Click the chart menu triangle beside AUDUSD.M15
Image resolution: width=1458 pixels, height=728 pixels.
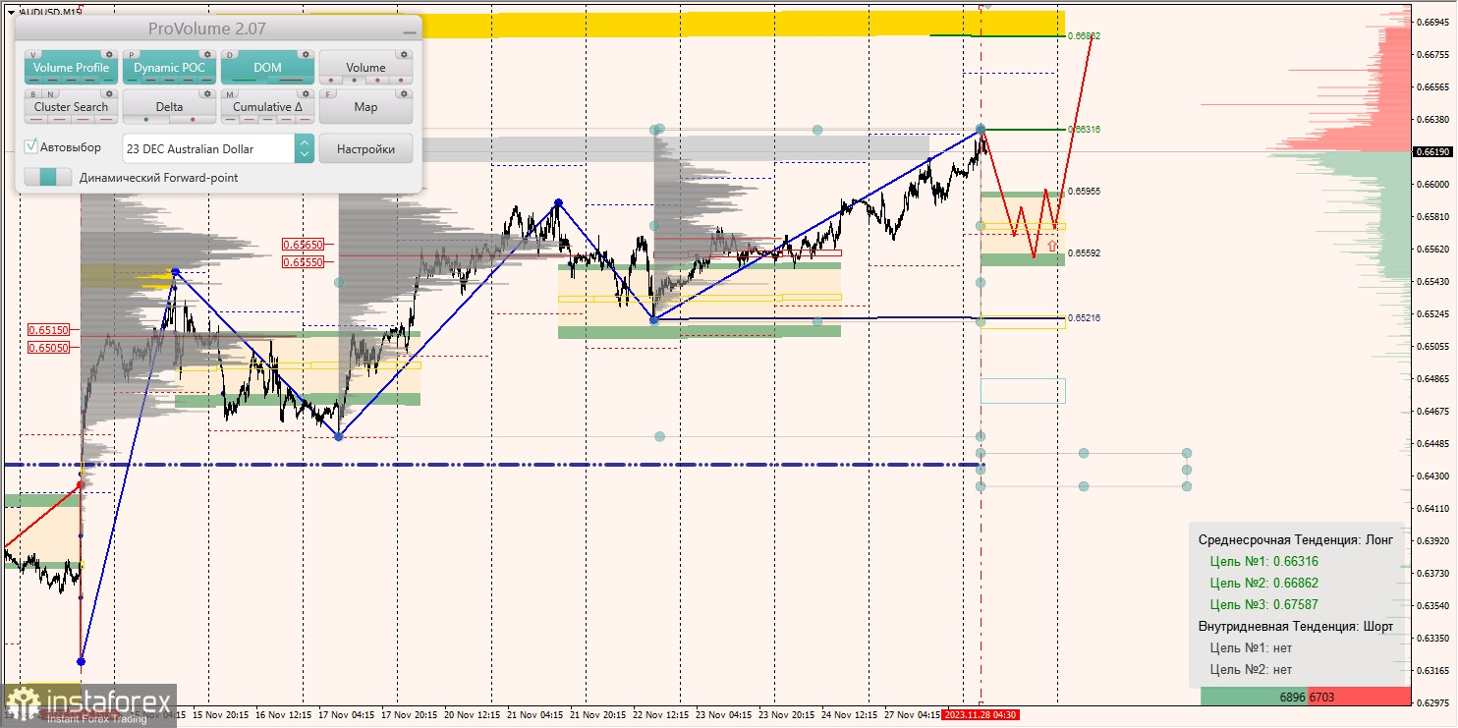[x=10, y=12]
